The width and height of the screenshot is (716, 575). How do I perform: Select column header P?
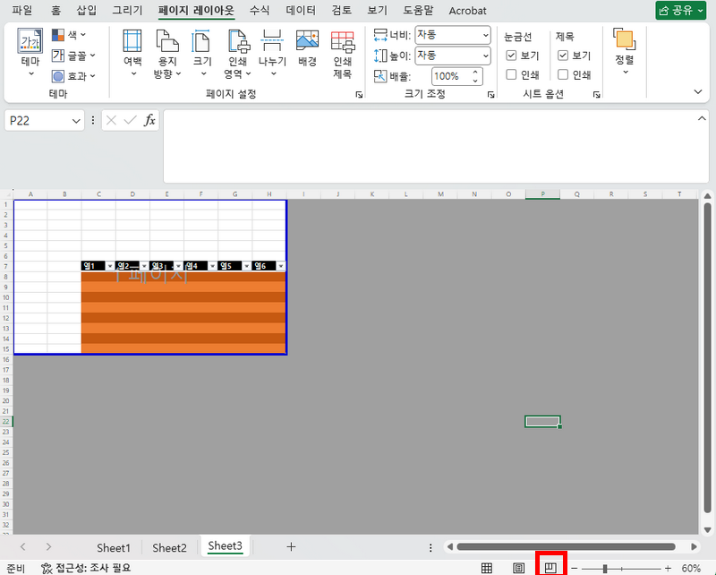click(x=542, y=194)
